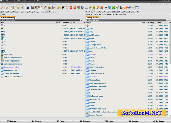Select drive h in right drive bar
The width and height of the screenshot is (171, 123).
(x=119, y=11)
